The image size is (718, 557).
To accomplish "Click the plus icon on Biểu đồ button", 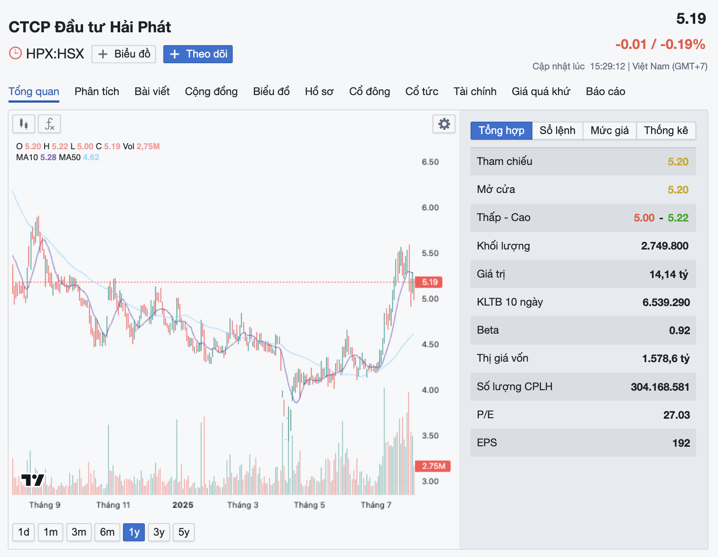I will 103,54.
